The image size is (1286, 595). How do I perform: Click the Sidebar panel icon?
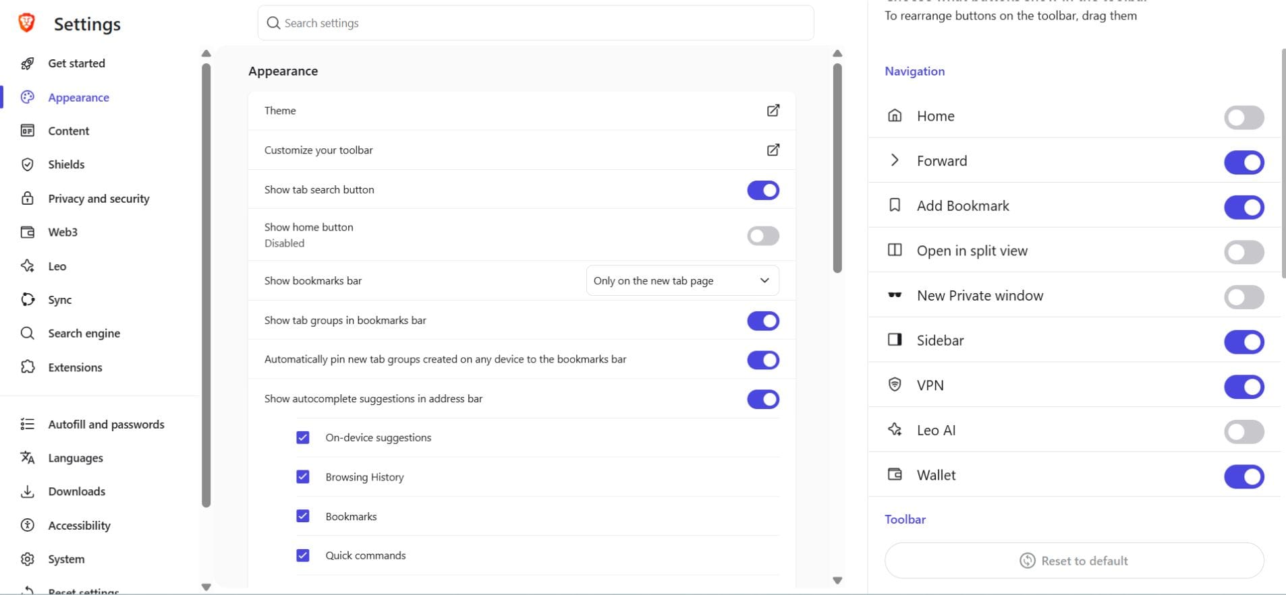pyautogui.click(x=895, y=340)
